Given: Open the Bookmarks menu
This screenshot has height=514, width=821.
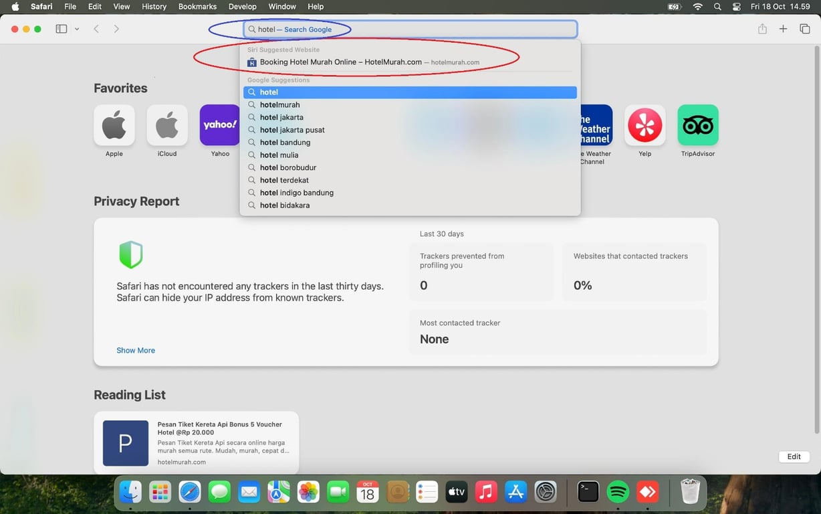Looking at the screenshot, I should click(x=197, y=7).
